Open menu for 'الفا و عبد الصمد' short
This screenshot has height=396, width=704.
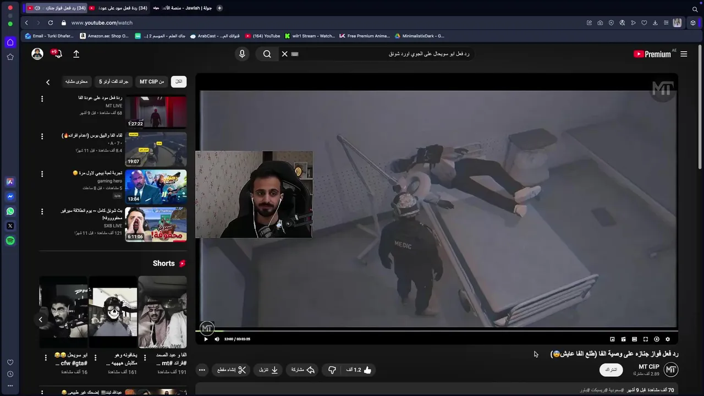pyautogui.click(x=145, y=358)
